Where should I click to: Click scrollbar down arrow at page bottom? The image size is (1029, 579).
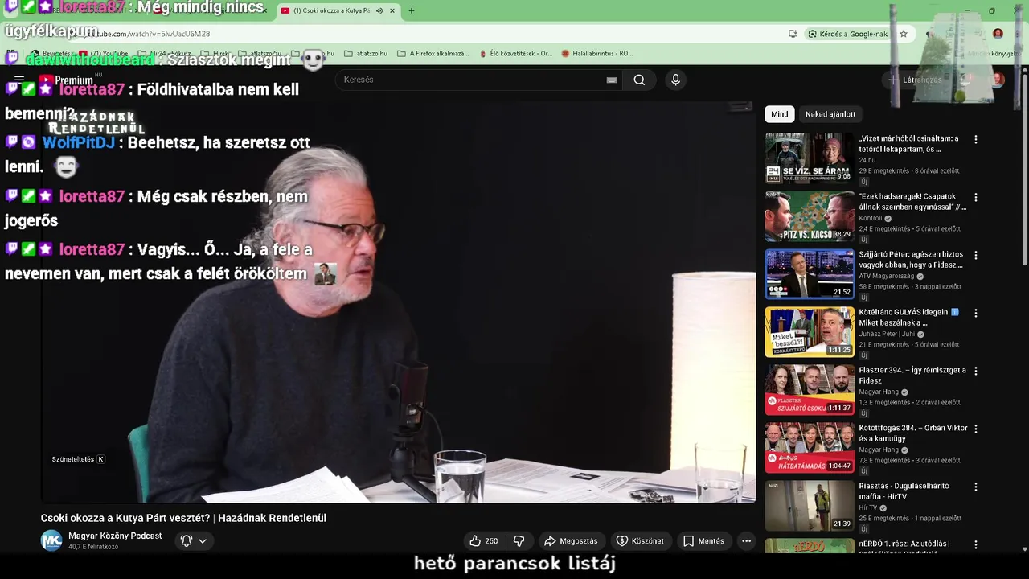[x=1024, y=549]
